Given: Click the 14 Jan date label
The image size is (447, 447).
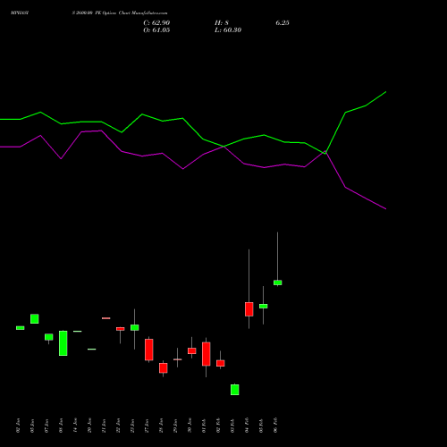Looking at the screenshot, I should [x=75, y=426].
